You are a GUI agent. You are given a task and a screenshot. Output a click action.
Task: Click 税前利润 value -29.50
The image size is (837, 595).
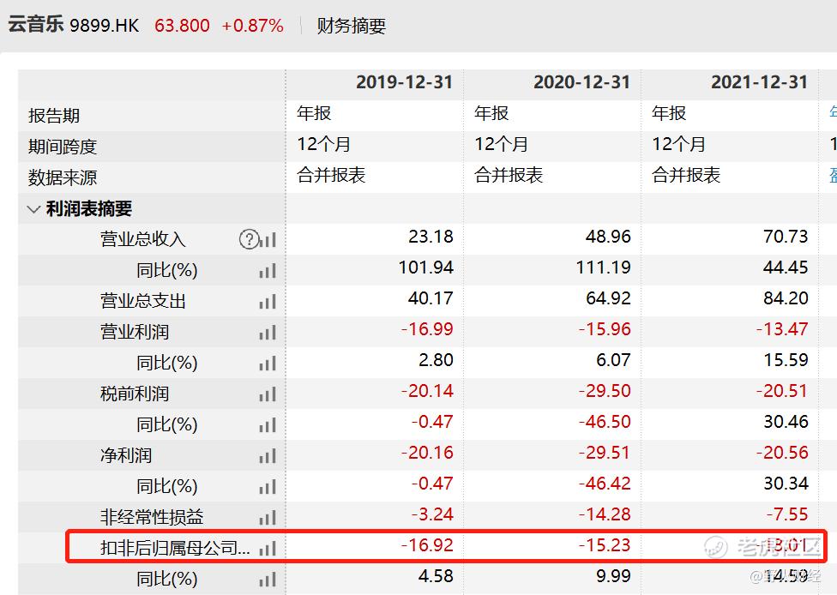[x=605, y=391]
